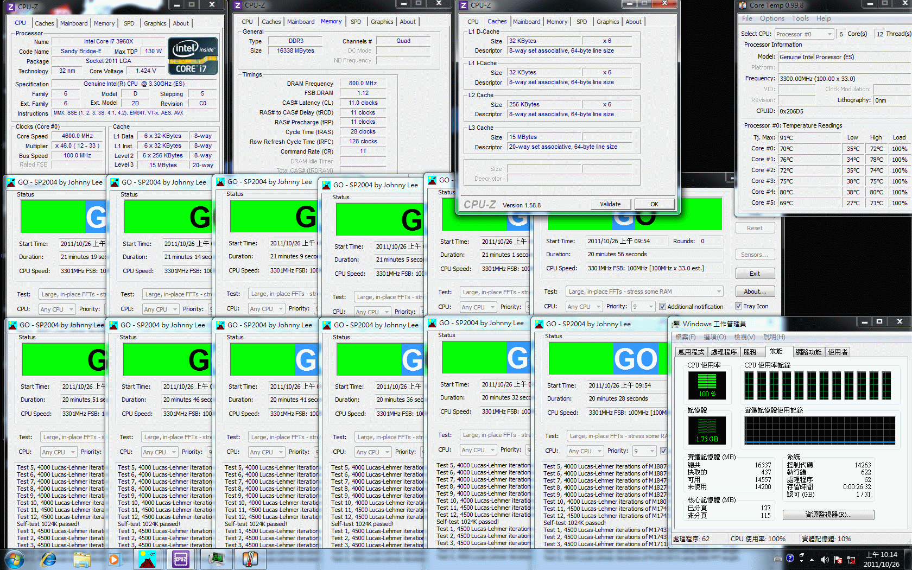
Task: Open Windows Explorer folder icon on taskbar
Action: tap(82, 559)
